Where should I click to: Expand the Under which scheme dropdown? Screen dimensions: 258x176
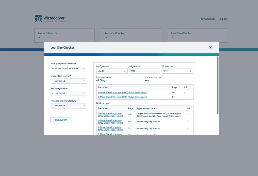[69, 81]
